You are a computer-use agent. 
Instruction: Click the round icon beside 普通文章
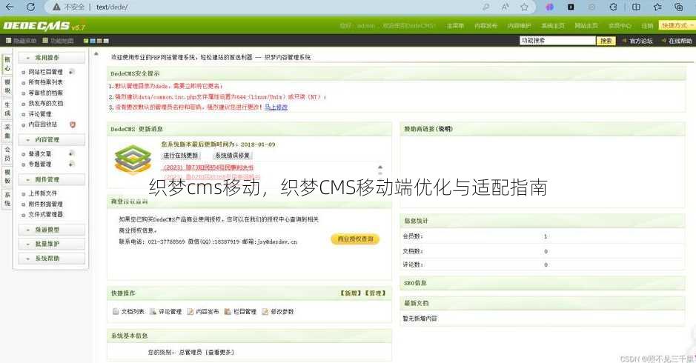[71, 153]
